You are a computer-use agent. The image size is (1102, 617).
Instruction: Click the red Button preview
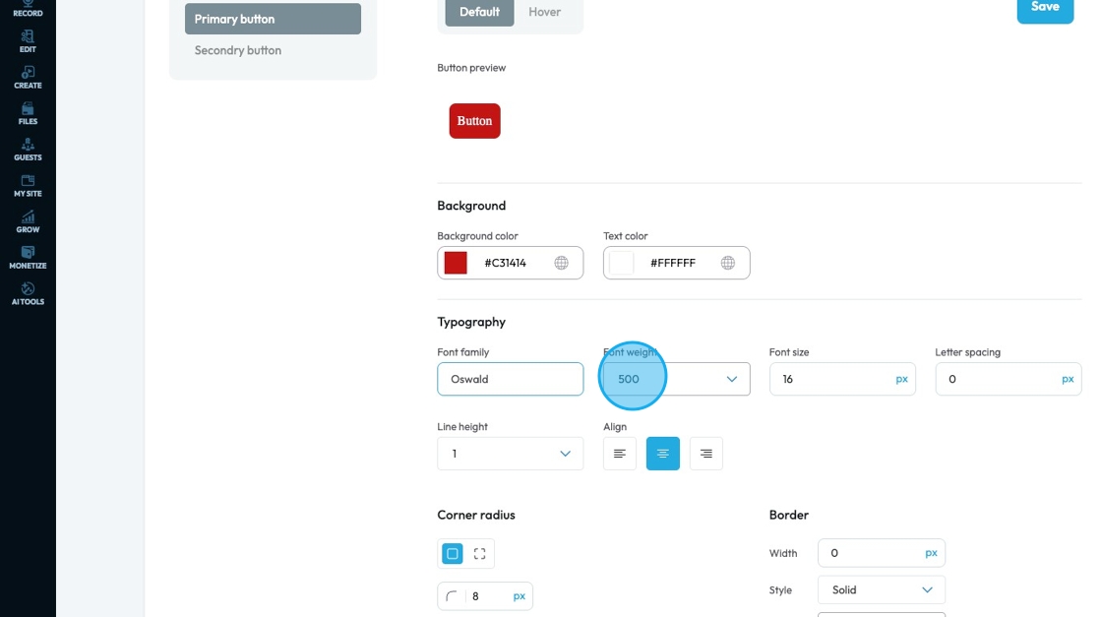[474, 121]
